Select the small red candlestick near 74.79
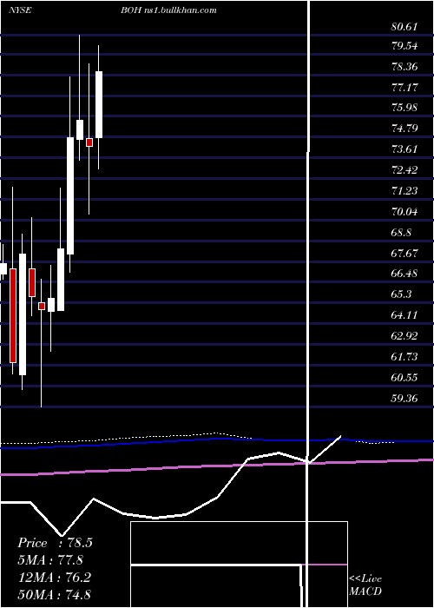 [89, 142]
